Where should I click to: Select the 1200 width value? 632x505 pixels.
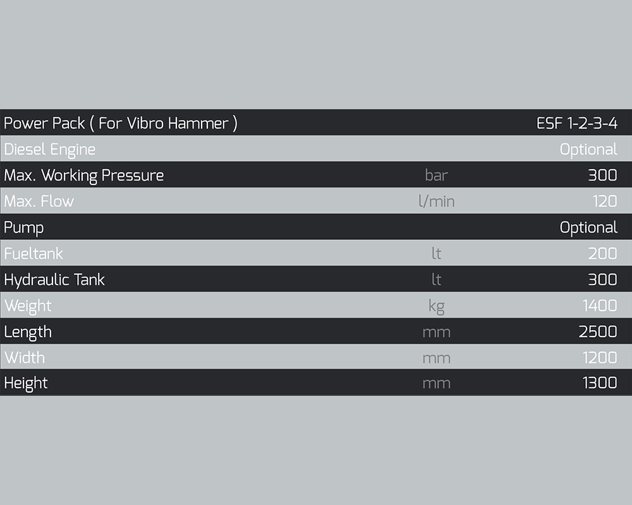(x=600, y=357)
